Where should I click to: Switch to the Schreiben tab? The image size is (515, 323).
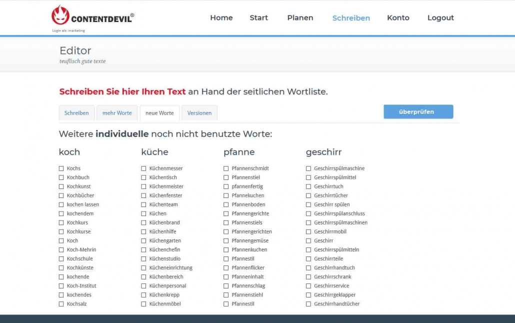pyautogui.click(x=76, y=113)
